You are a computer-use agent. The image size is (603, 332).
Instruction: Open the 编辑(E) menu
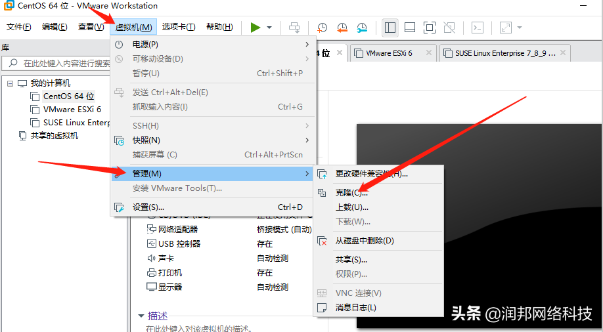coord(55,27)
